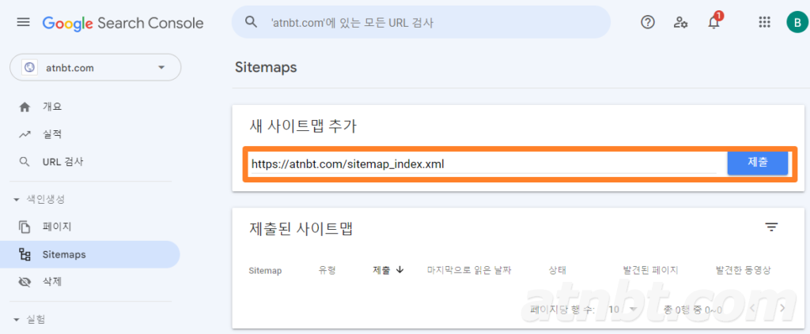The image size is (810, 334).
Task: Click the filter icon in submitted sitemaps
Action: pyautogui.click(x=771, y=227)
